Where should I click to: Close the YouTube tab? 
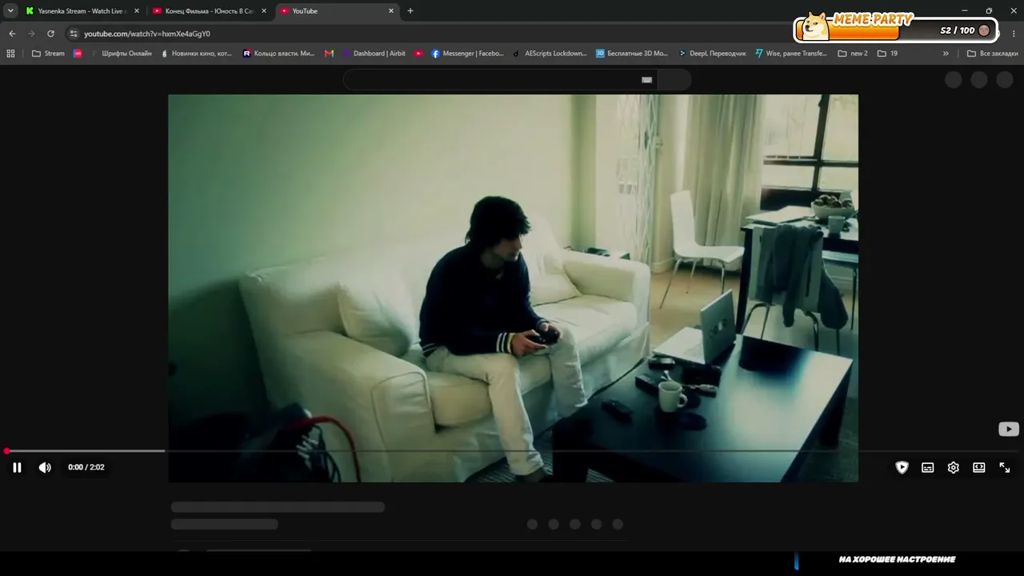click(x=391, y=11)
